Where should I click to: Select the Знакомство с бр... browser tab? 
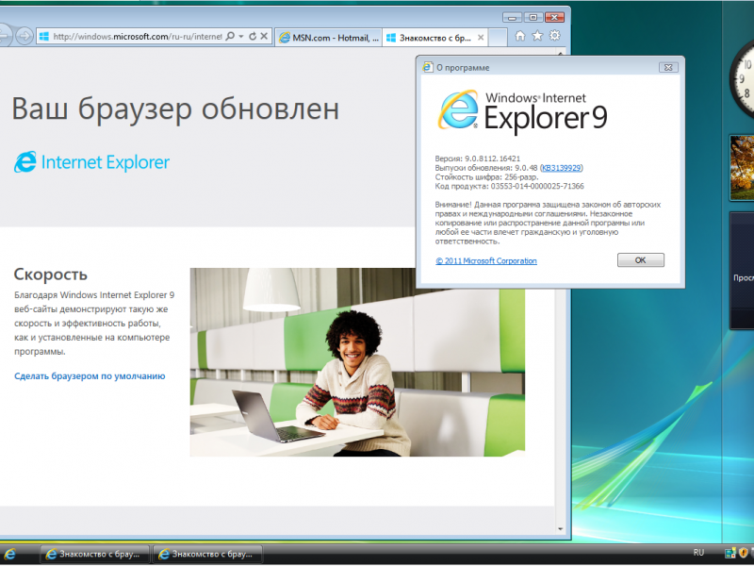pos(435,38)
